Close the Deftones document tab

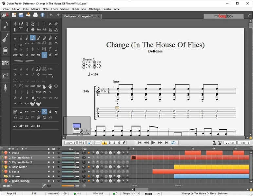[98, 16]
